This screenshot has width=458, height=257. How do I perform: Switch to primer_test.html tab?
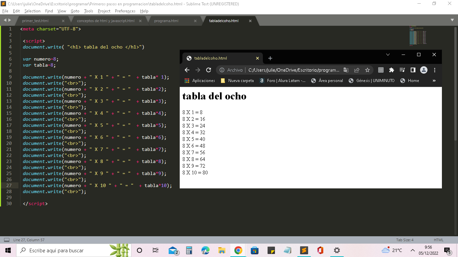tap(35, 21)
